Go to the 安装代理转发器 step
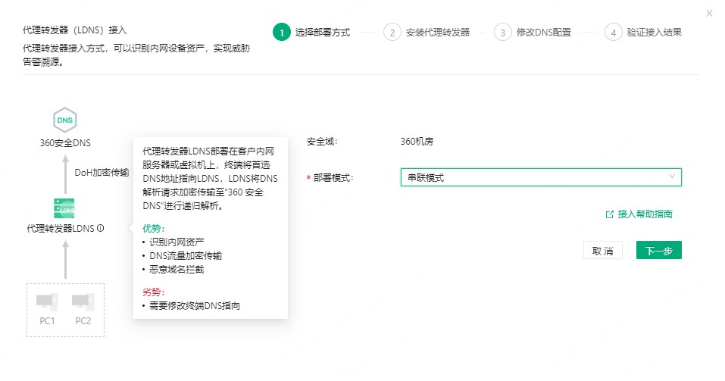 437,33
